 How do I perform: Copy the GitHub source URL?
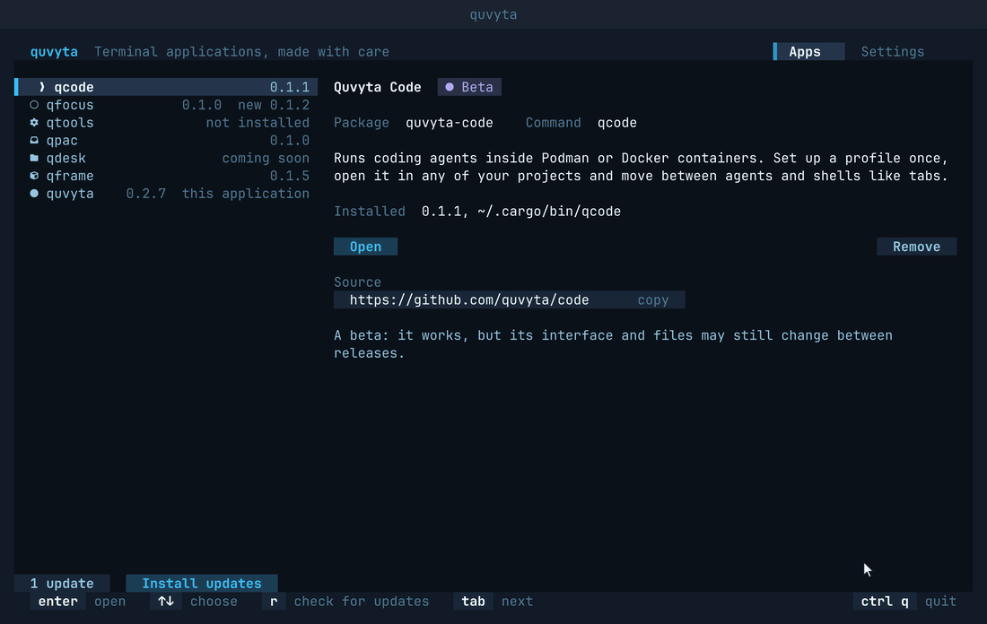[x=652, y=300]
